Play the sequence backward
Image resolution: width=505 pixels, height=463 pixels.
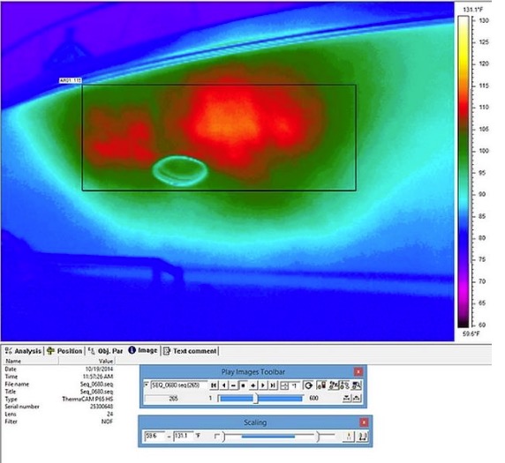coord(224,385)
